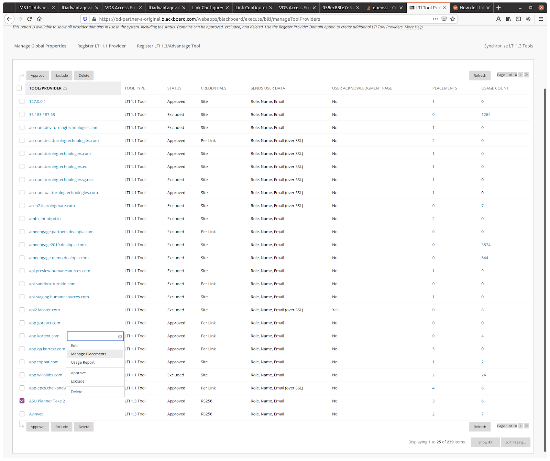Go to next page arrow at top
The height and width of the screenshot is (461, 550).
tap(520, 75)
